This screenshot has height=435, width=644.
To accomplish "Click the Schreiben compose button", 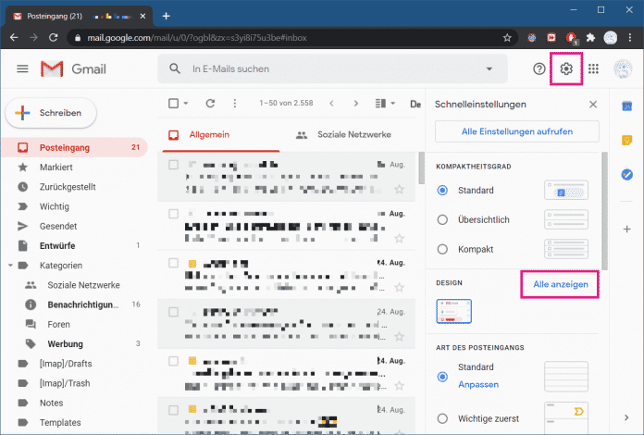I will pos(56,113).
